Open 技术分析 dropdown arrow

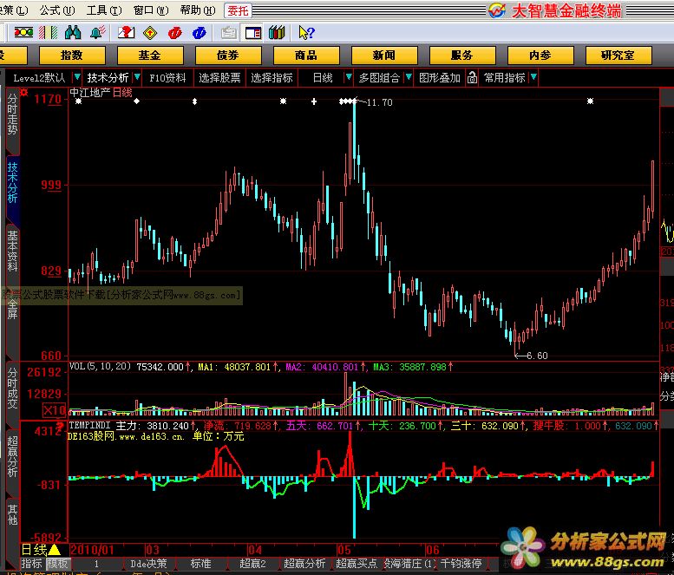(137, 77)
